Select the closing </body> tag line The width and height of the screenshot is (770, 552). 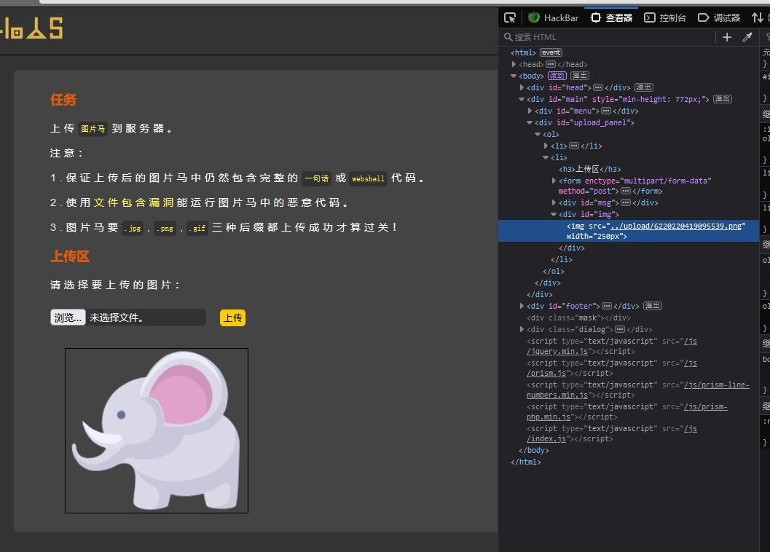tap(534, 450)
